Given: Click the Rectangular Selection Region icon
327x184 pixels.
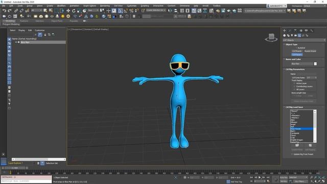Looking at the screenshot, I should pyautogui.click(x=56, y=11).
